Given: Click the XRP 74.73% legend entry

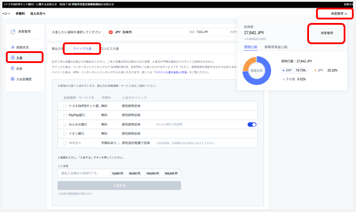Looking at the screenshot, I should pyautogui.click(x=294, y=70).
